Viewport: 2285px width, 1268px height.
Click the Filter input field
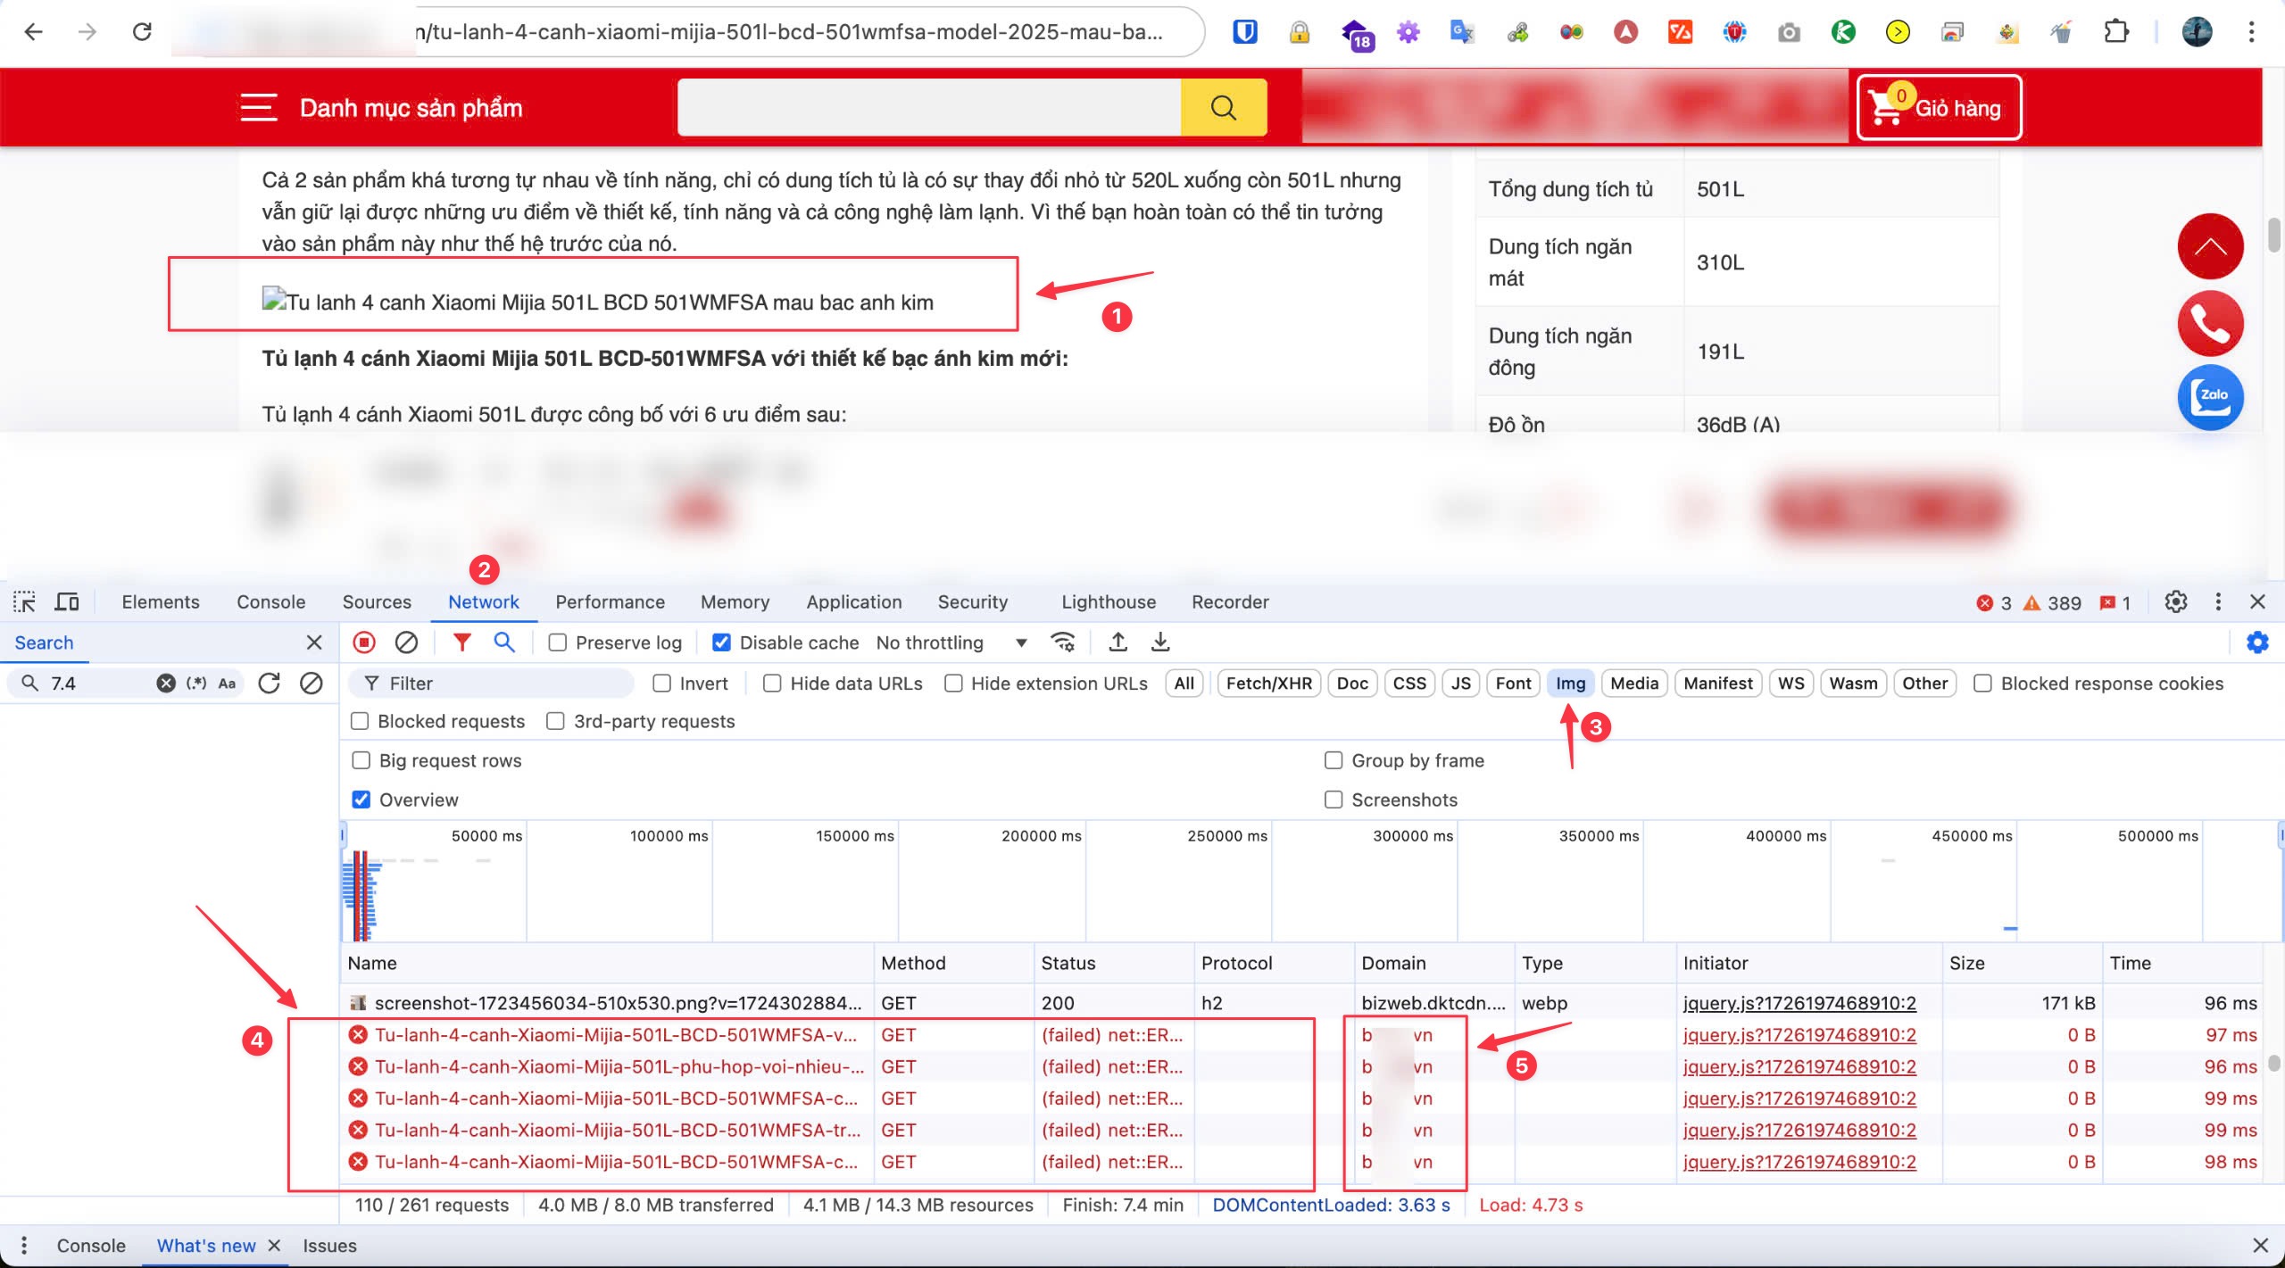point(491,684)
